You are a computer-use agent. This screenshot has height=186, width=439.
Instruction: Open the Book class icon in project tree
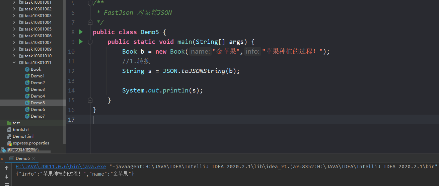point(27,69)
